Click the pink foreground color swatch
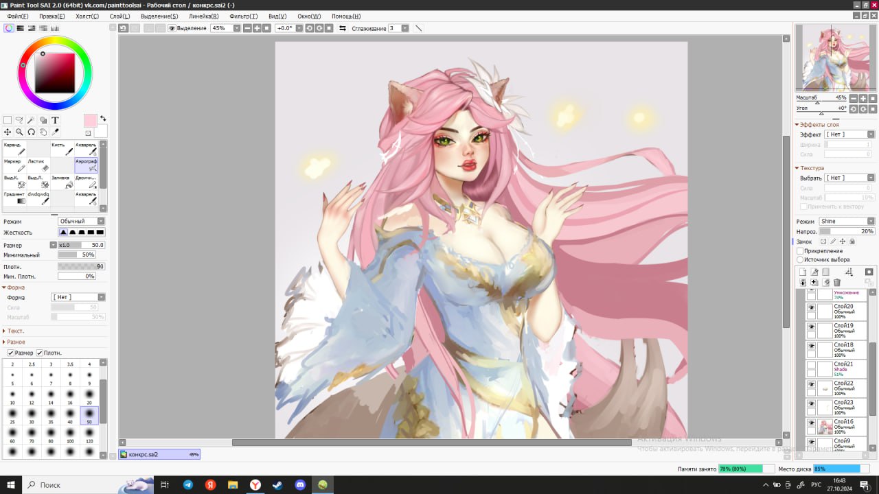 [x=90, y=121]
